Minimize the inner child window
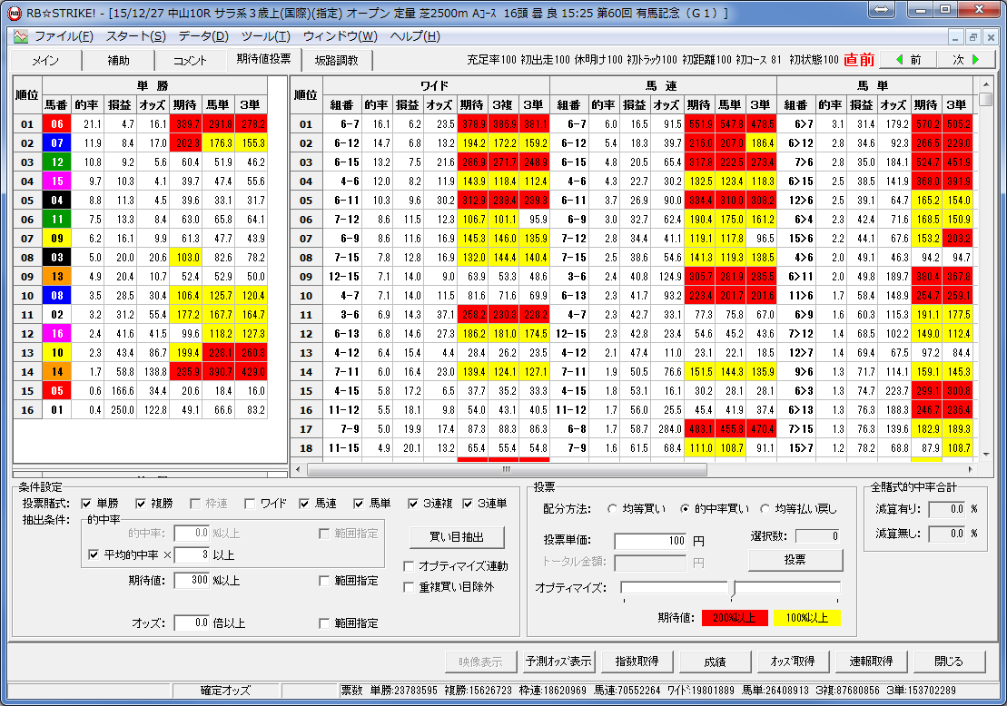Screen dimensions: 1007x706 tap(955, 37)
